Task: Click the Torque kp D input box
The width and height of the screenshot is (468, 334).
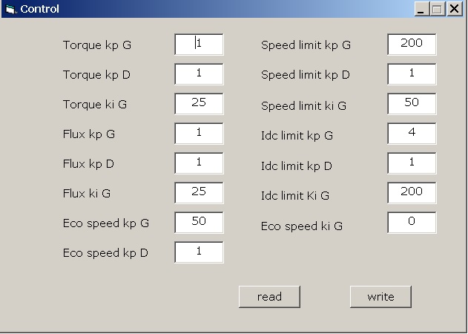Action: click(x=199, y=74)
